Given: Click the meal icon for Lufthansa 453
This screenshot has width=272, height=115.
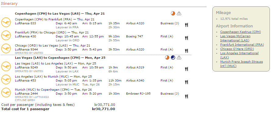Looking at the screenshot, I should pyautogui.click(x=186, y=82).
